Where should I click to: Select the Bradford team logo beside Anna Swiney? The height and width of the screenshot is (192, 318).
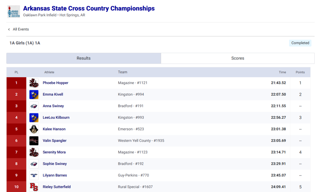click(34, 106)
